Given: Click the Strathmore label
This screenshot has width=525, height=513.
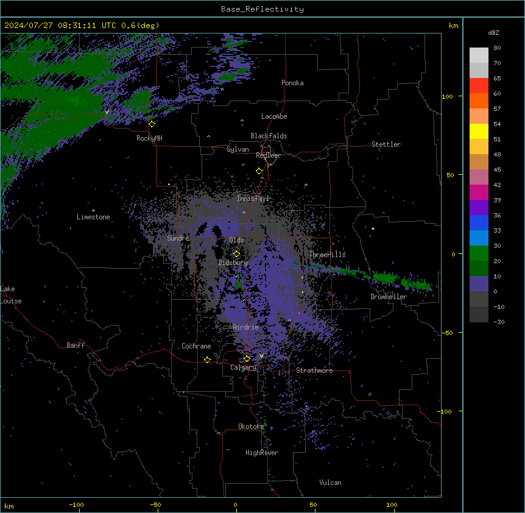Looking at the screenshot, I should pyautogui.click(x=314, y=370).
